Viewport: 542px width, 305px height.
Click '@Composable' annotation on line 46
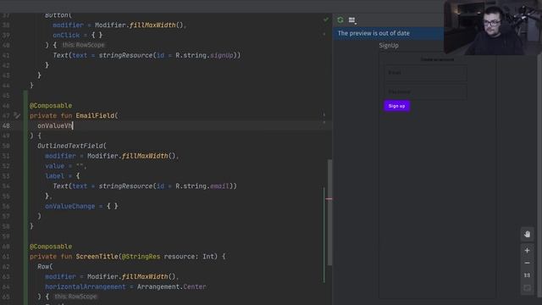tap(51, 105)
